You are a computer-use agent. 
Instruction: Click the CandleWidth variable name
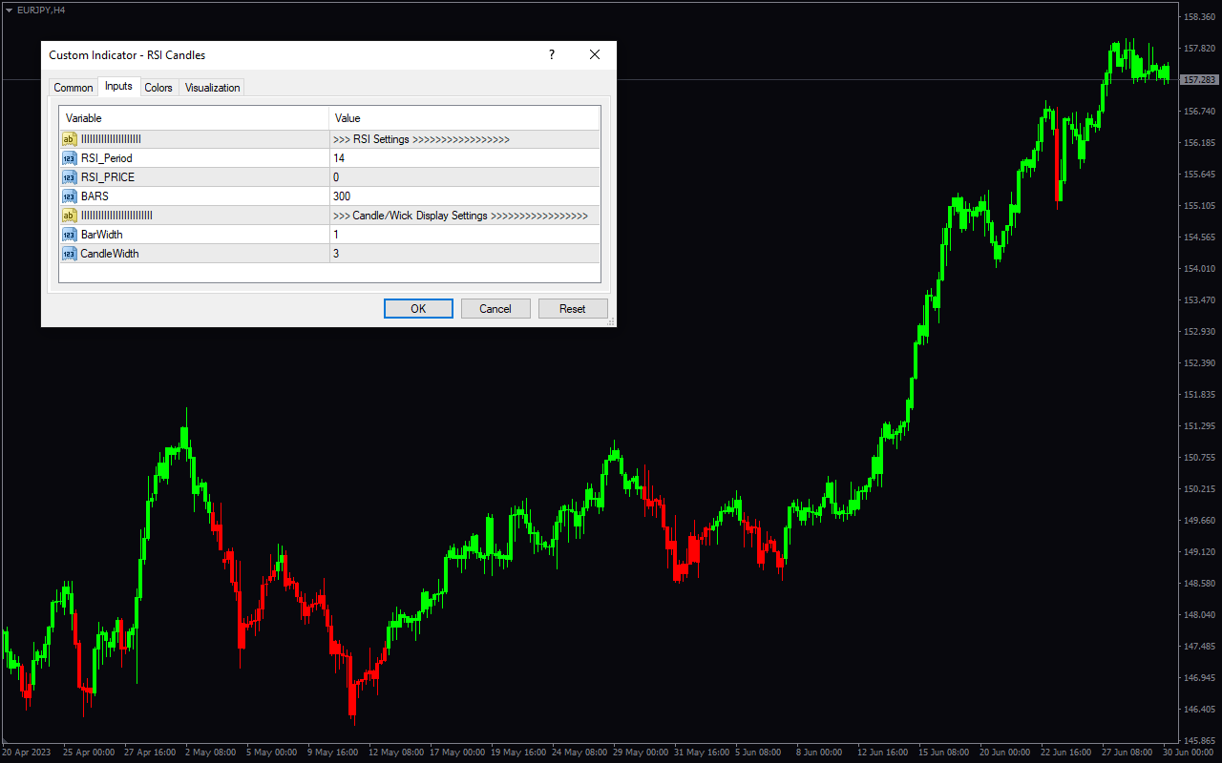click(110, 254)
